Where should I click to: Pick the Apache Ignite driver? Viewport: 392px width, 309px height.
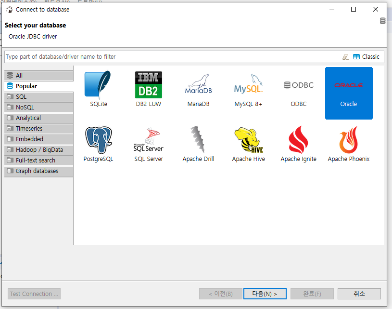(299, 144)
